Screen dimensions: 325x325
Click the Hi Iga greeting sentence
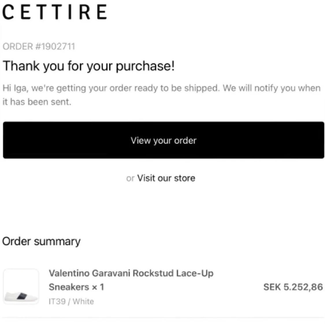(x=111, y=88)
